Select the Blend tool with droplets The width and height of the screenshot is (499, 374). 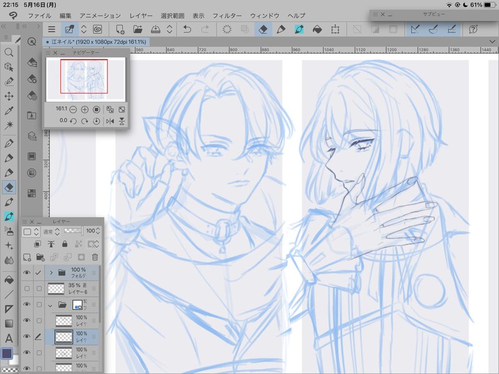point(9,261)
